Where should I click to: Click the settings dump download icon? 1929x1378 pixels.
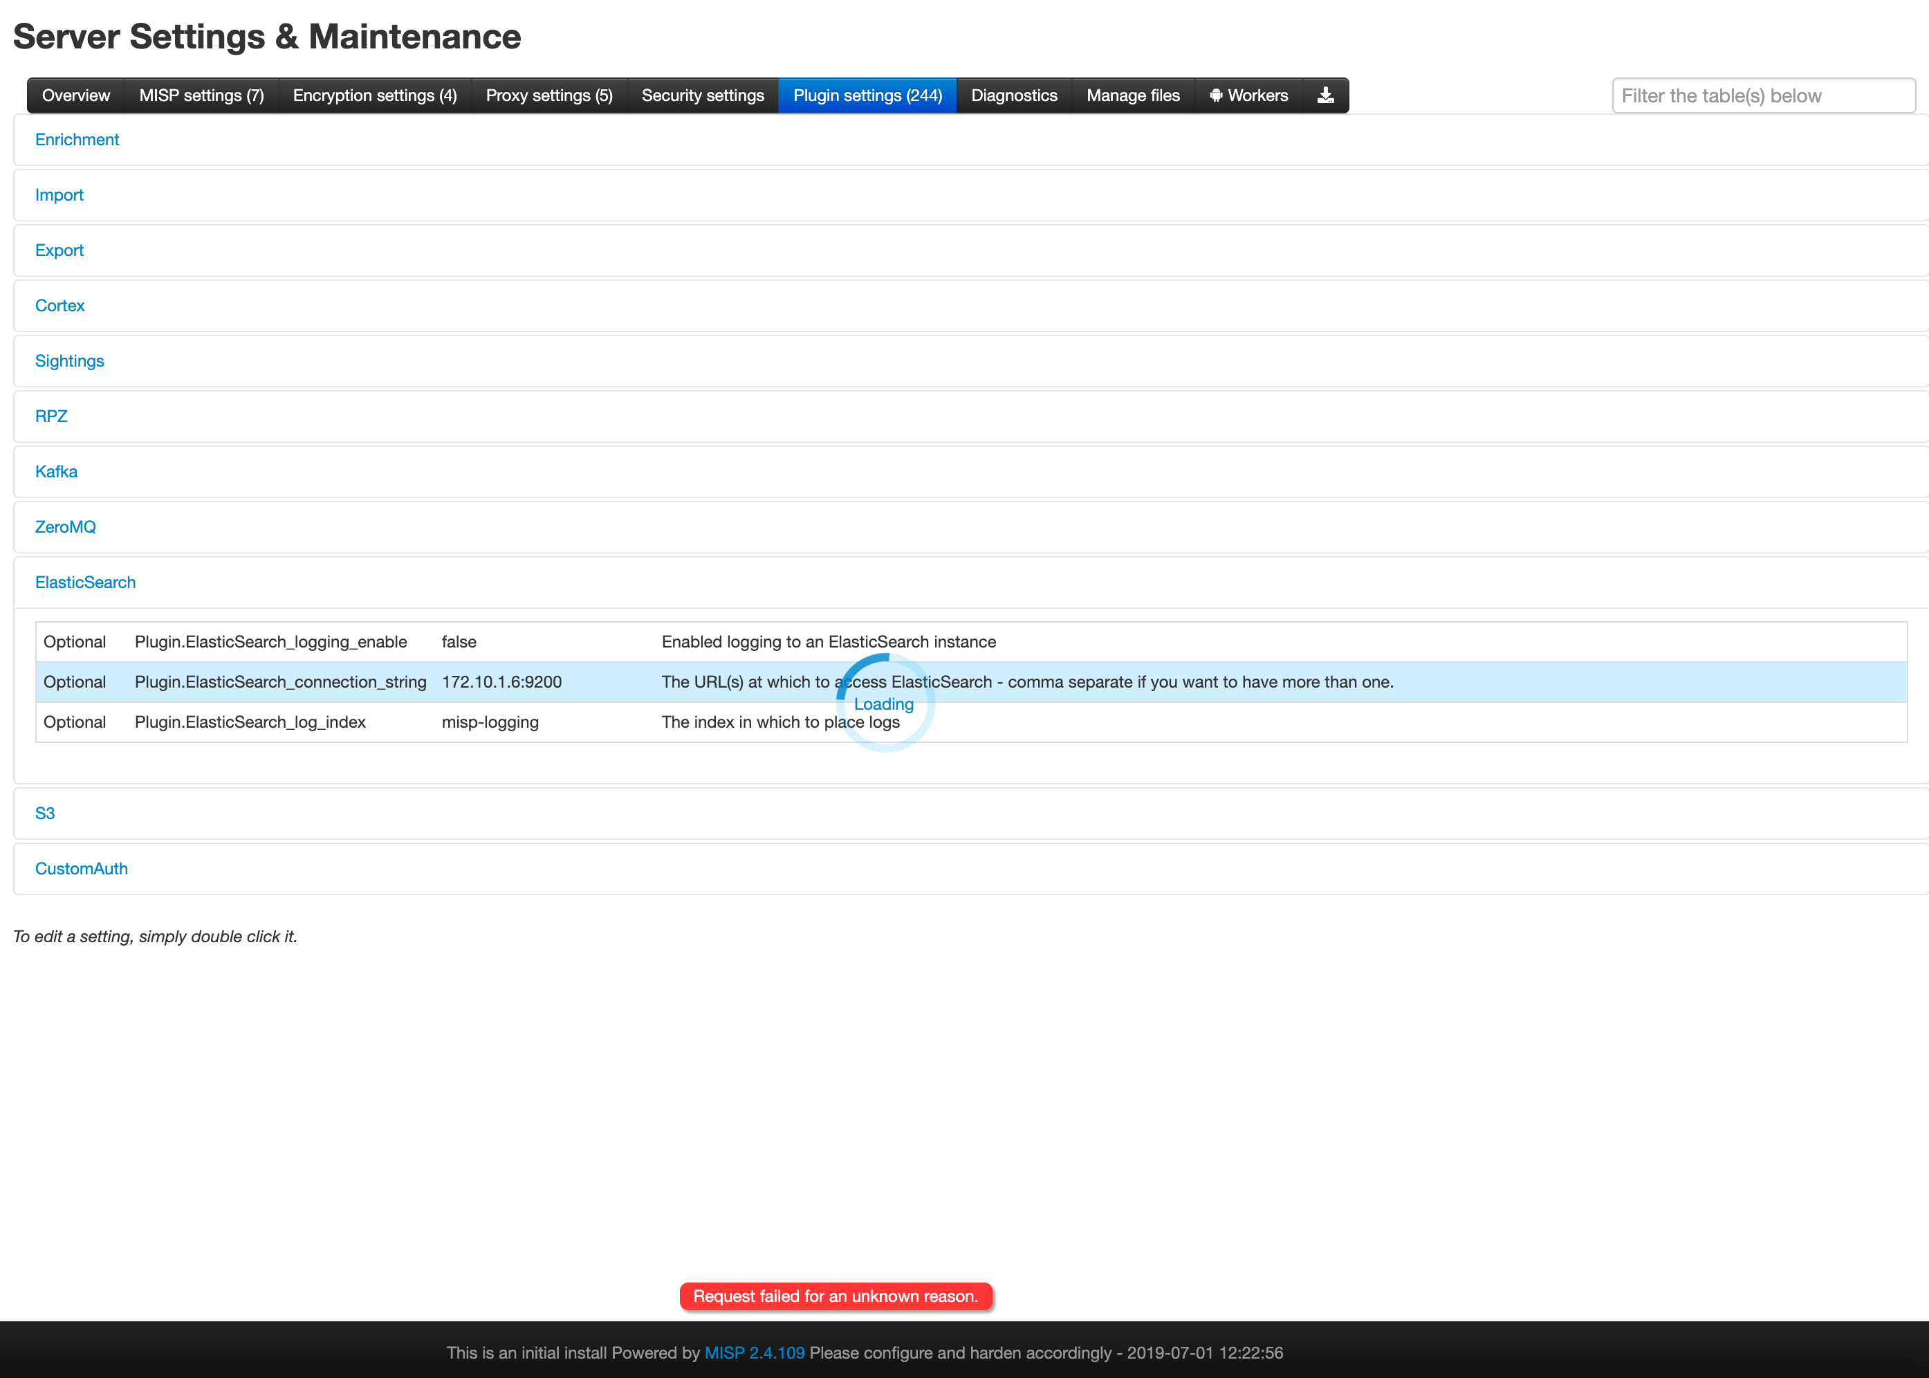pos(1325,95)
